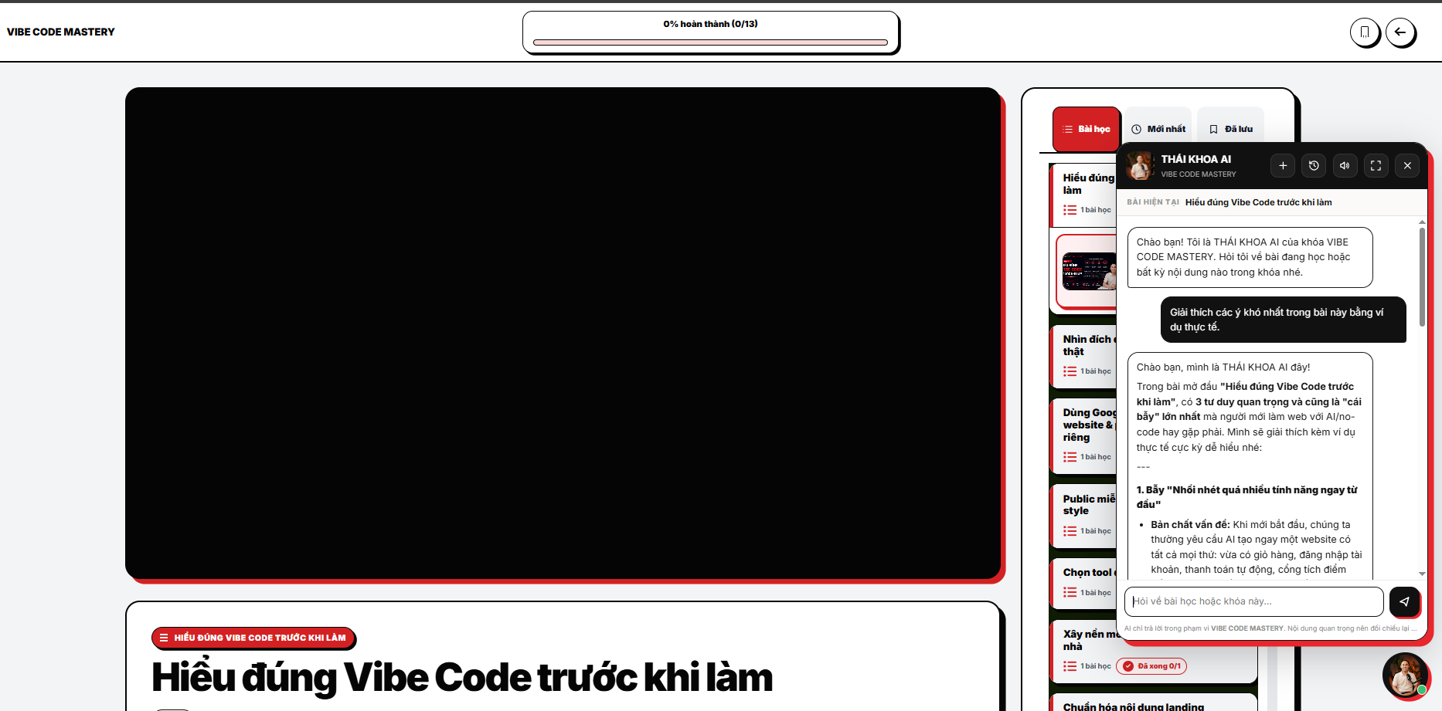Start a new chat with the plus icon
The image size is (1442, 711).
click(1283, 165)
